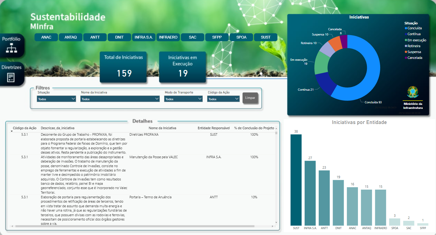The width and height of the screenshot is (436, 235).
Task: Open the Portfólio hierarchy icon
Action: click(x=11, y=48)
